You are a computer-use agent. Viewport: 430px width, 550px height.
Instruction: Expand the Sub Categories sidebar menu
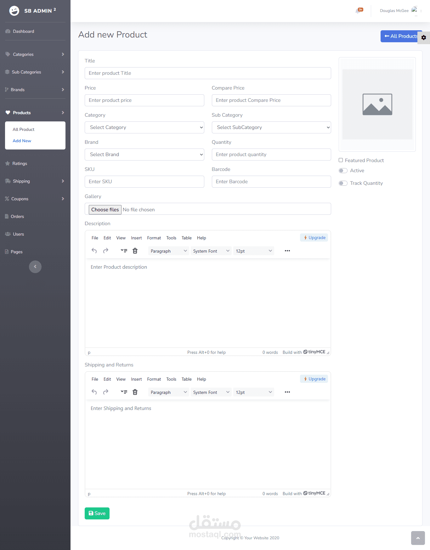35,72
